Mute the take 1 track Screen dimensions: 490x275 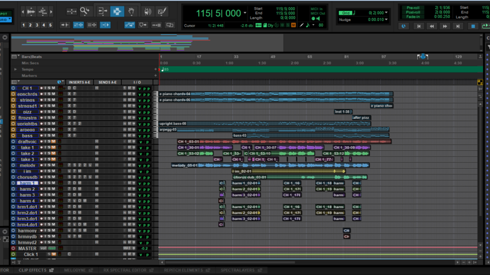tap(54, 148)
